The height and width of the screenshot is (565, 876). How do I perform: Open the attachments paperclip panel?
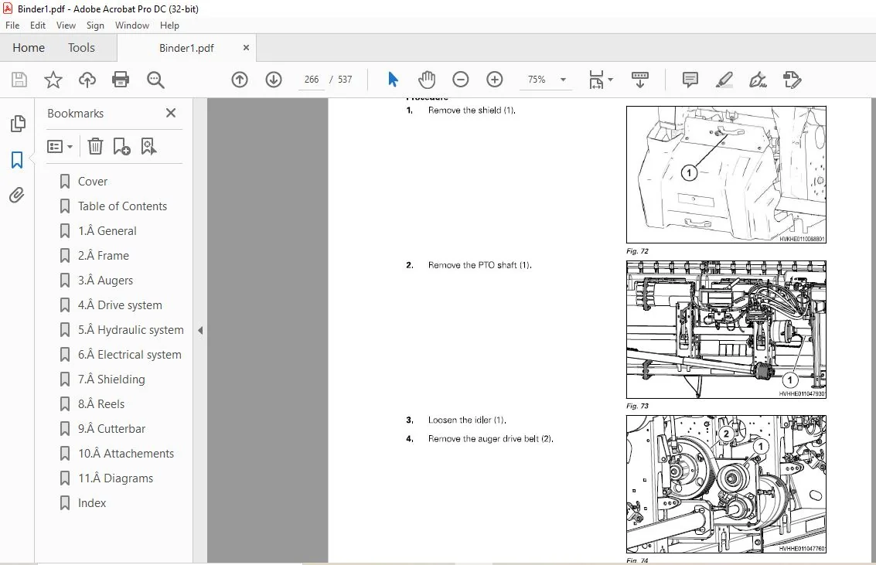17,196
